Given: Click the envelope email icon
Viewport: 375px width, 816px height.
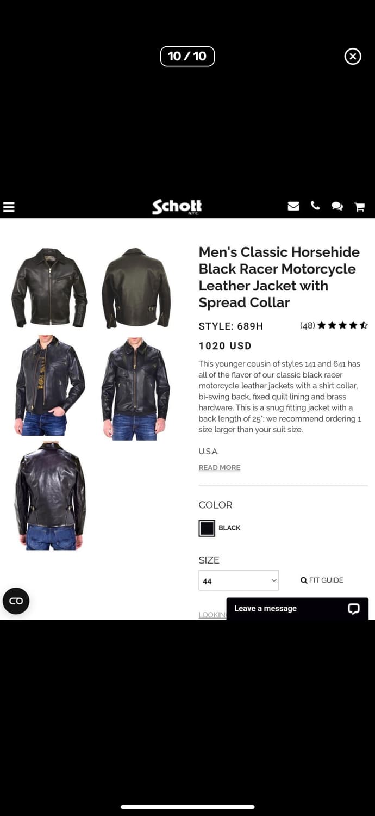Looking at the screenshot, I should click(293, 206).
